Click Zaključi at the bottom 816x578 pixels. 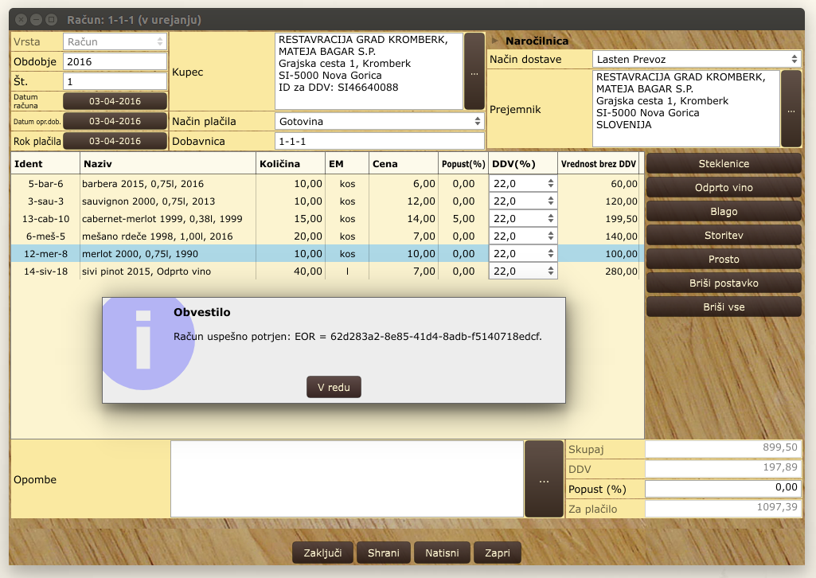[322, 553]
